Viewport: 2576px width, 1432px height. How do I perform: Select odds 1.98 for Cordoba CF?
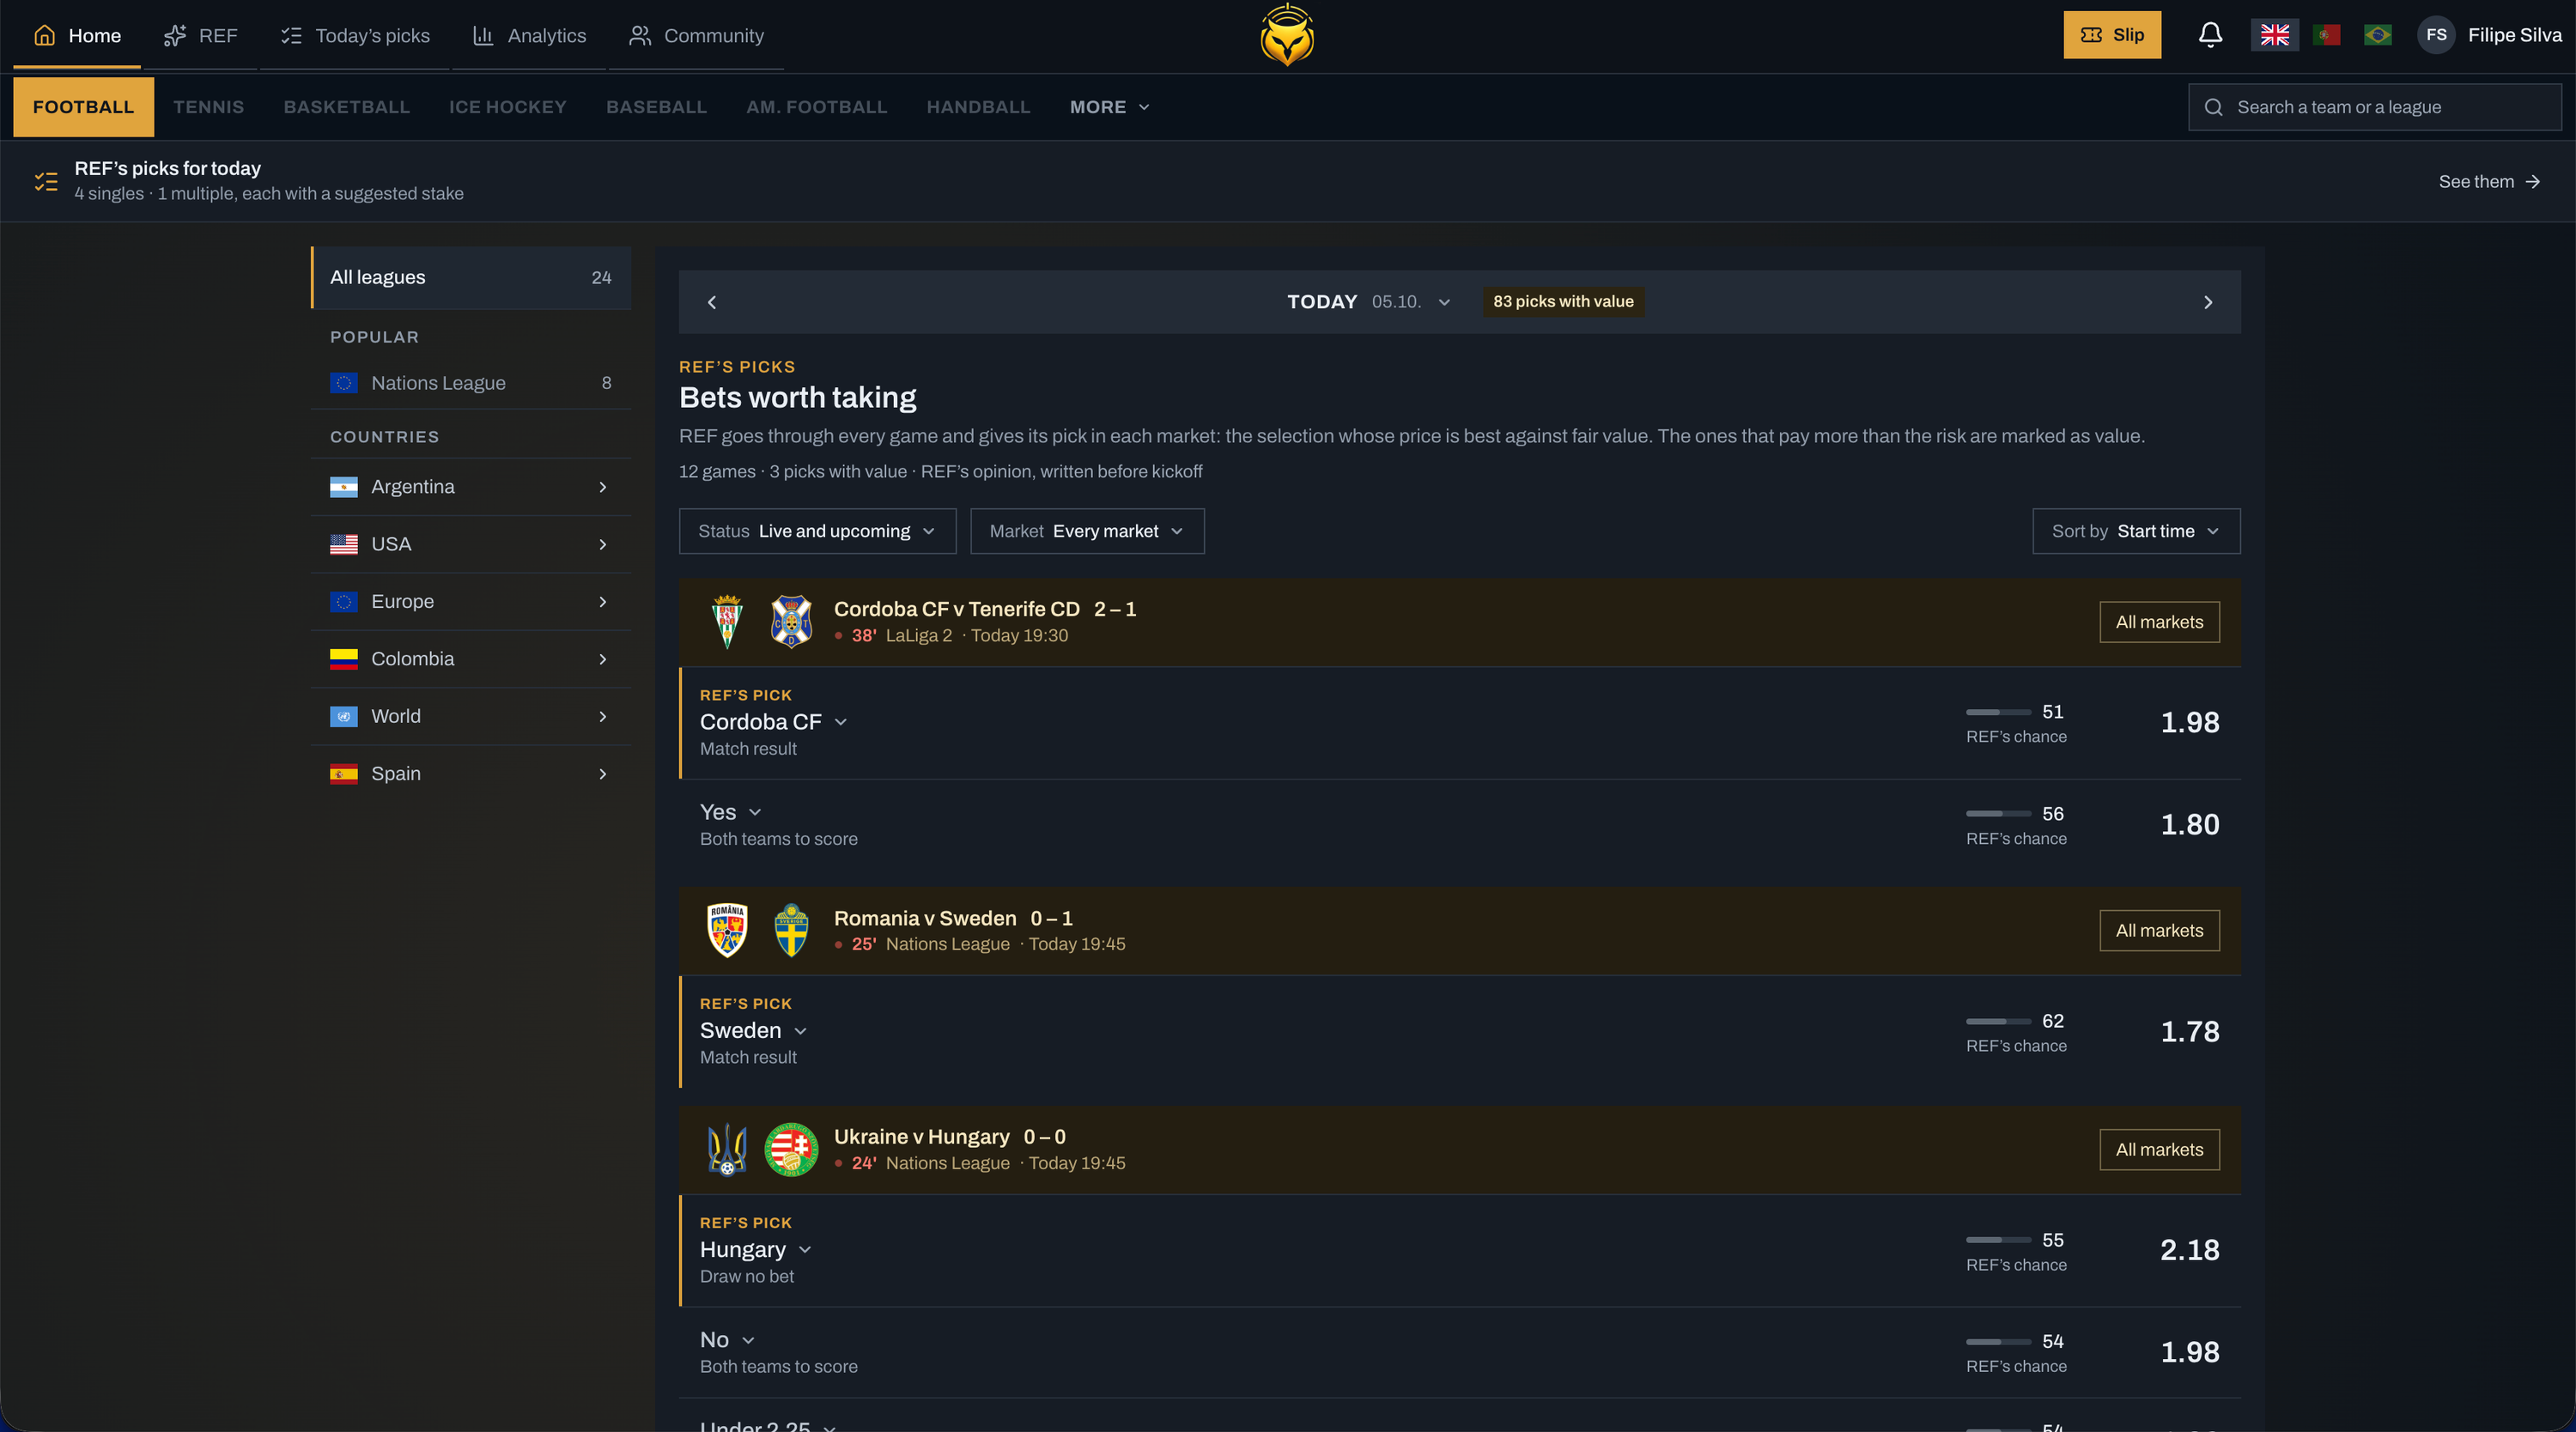tap(2189, 723)
